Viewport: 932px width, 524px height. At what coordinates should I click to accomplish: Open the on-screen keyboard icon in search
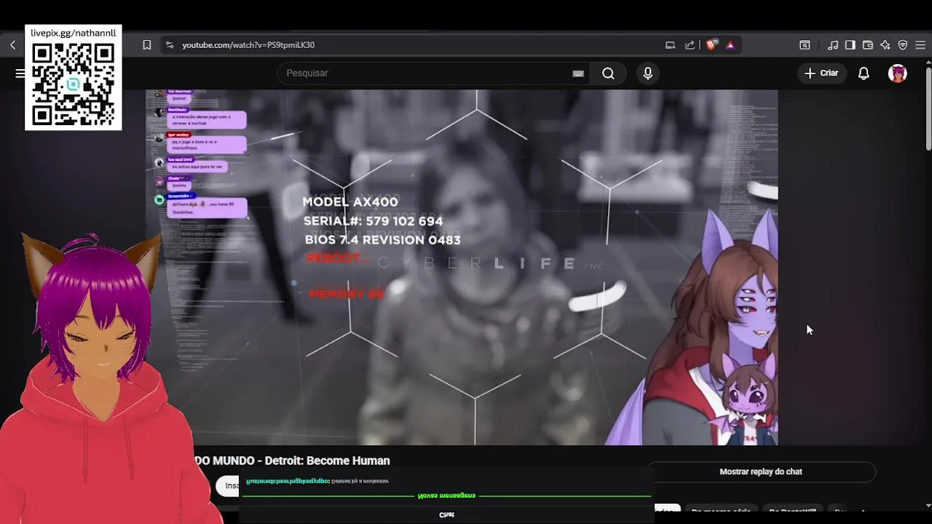[x=578, y=74]
